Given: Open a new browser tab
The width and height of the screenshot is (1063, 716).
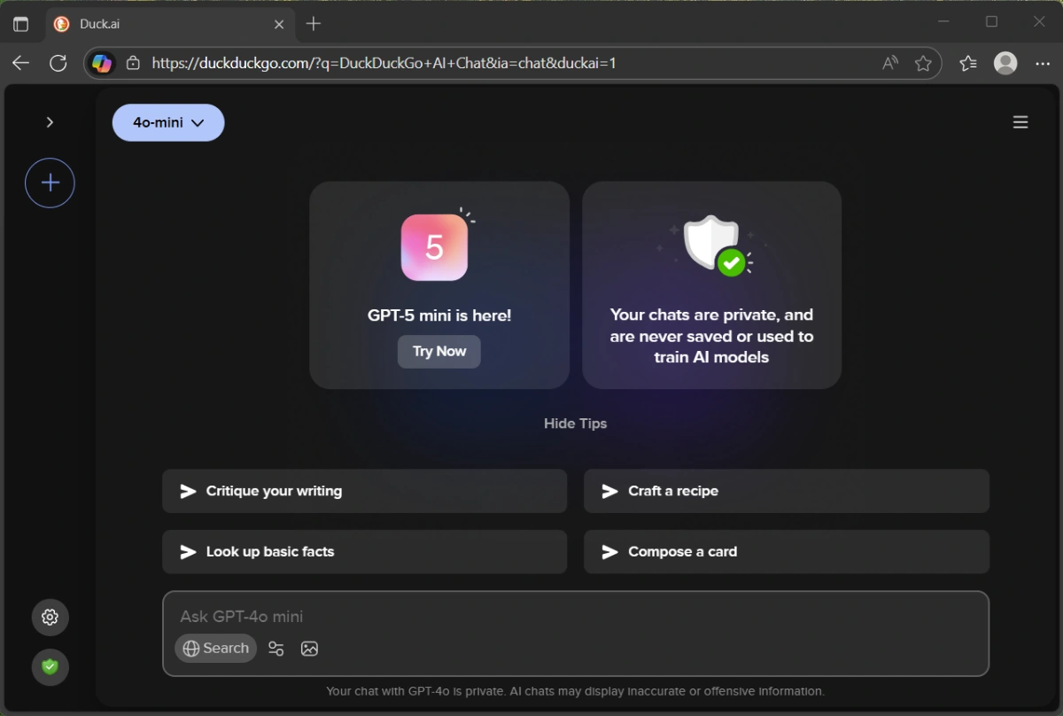Looking at the screenshot, I should tap(314, 24).
